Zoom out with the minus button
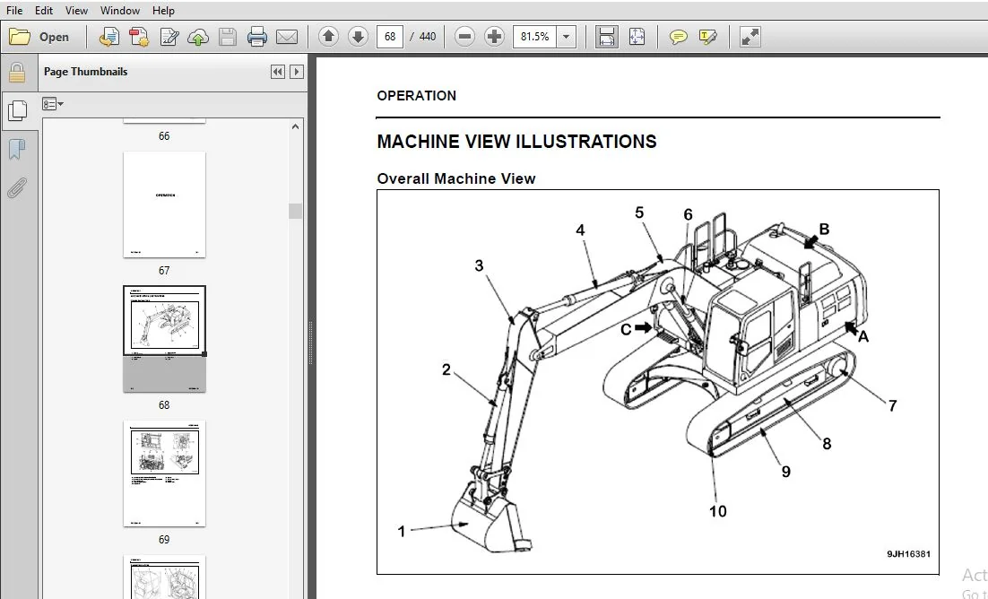988x599 pixels. (464, 37)
